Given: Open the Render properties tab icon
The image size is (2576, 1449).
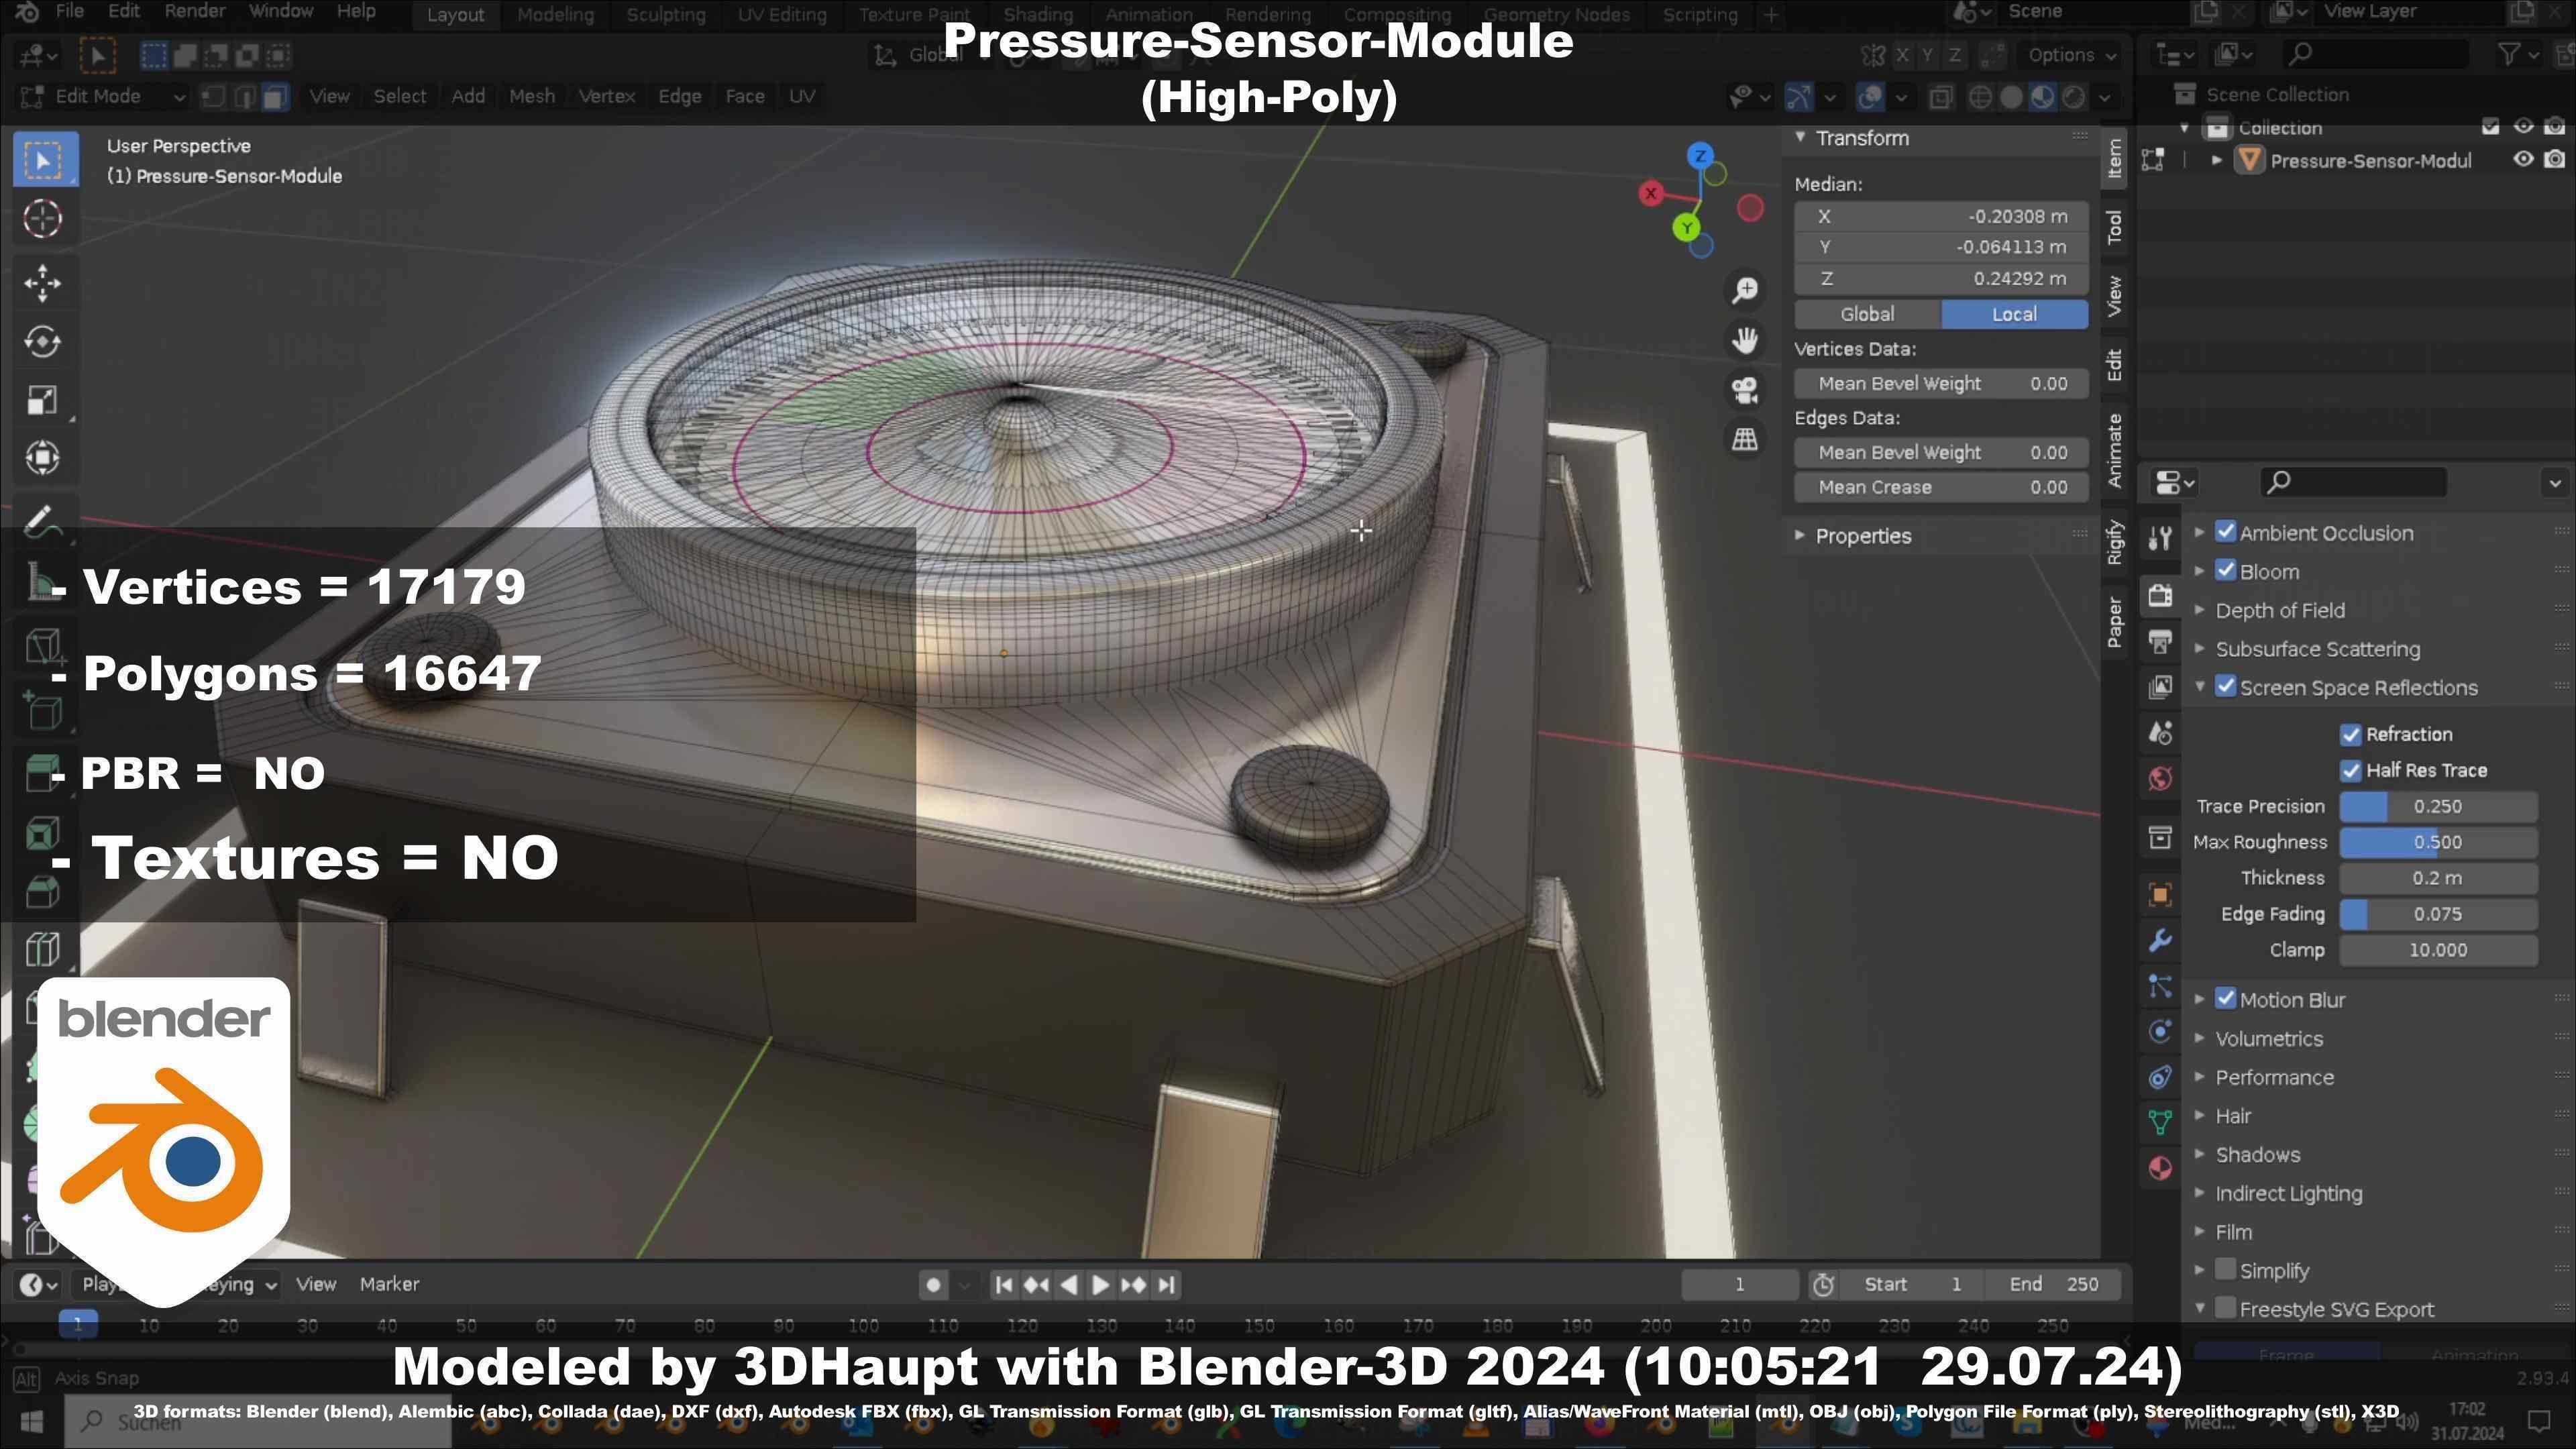Looking at the screenshot, I should point(2160,596).
